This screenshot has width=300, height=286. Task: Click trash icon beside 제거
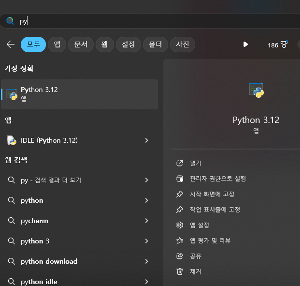[179, 271]
